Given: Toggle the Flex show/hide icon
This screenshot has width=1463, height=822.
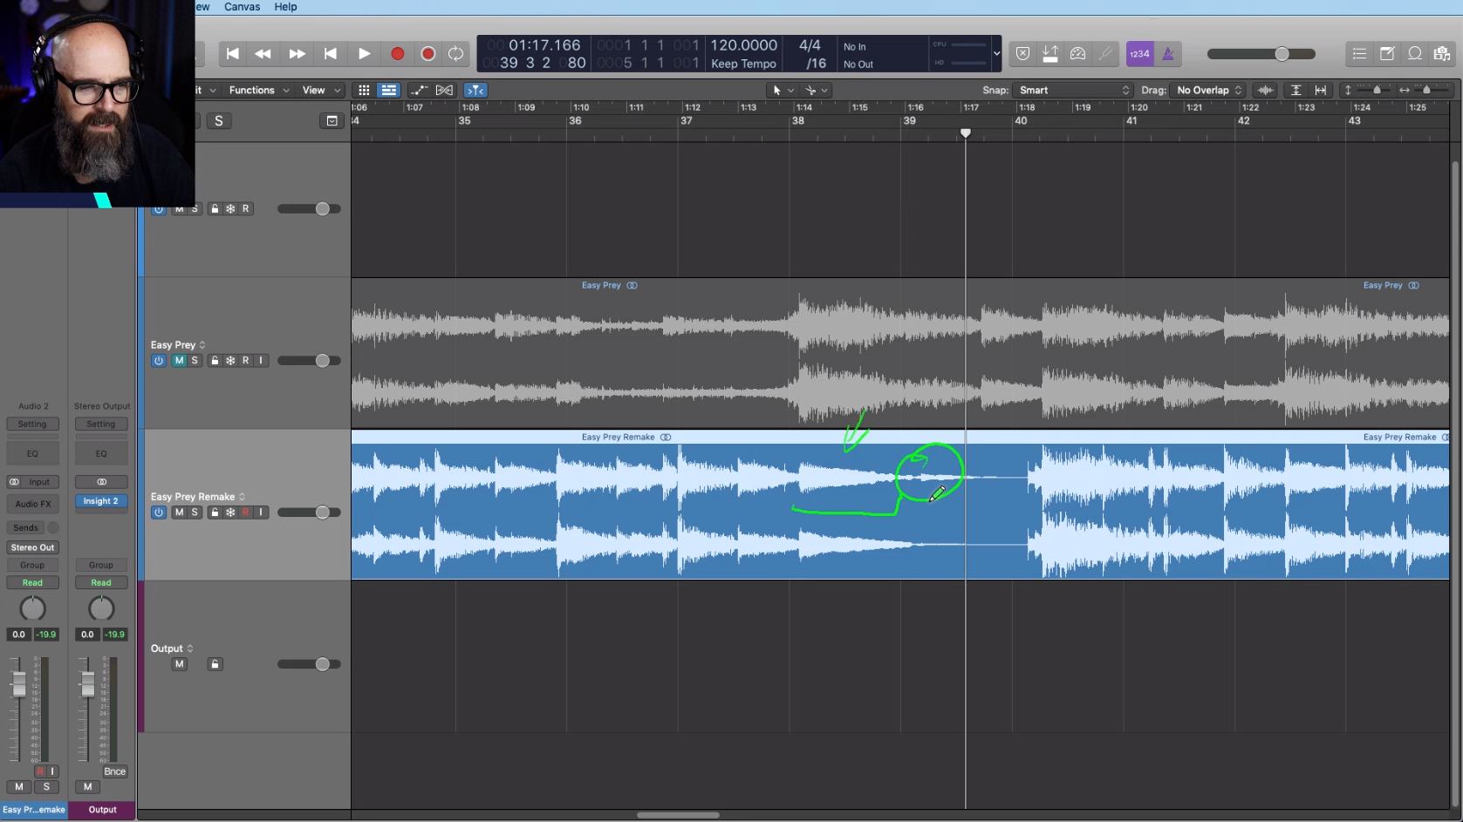Looking at the screenshot, I should tap(445, 91).
